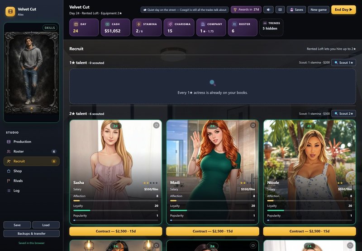
Task: Sign Sasha's Contract — $2,500 · 15d
Action: pyautogui.click(x=116, y=231)
